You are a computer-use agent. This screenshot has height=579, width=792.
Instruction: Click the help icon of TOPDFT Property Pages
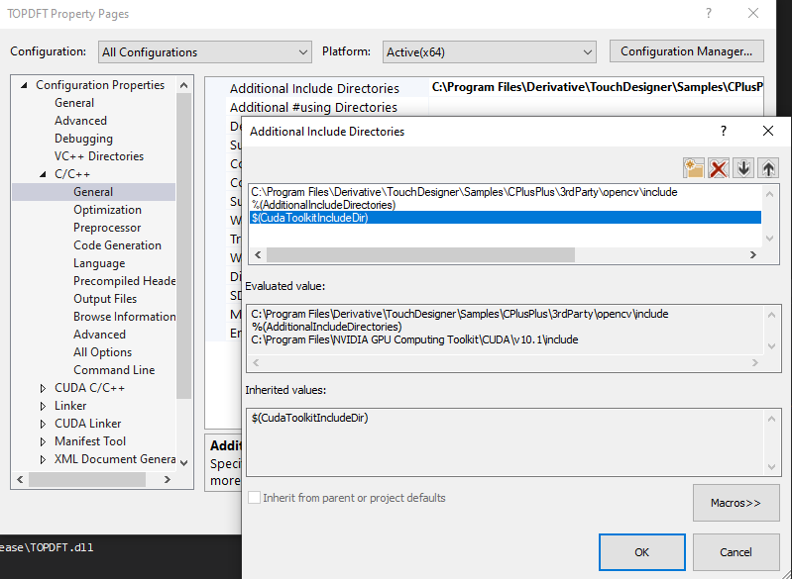pos(709,14)
